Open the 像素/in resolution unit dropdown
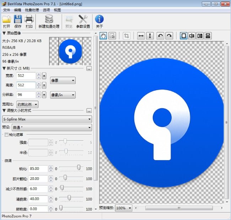Image resolution: width=231 pixels, height=220 pixels. 63,95
